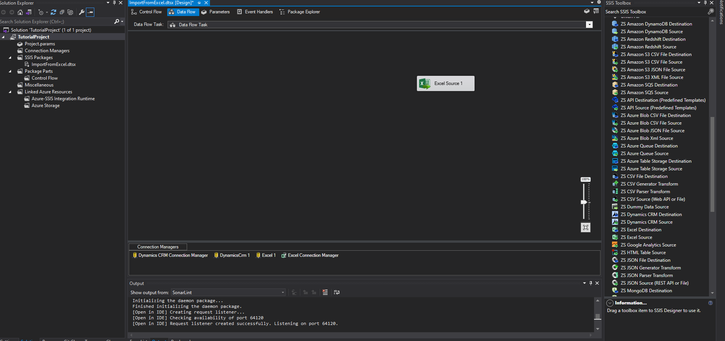725x341 pixels.
Task: Select Azure-SSIS Integration Runtime item
Action: [63, 99]
